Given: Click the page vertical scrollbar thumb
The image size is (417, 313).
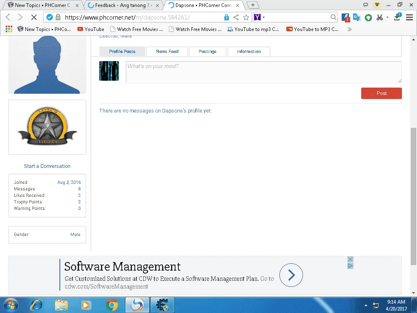Looking at the screenshot, I should coord(413,196).
